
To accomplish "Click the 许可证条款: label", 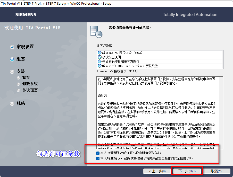I will [x=105, y=46].
